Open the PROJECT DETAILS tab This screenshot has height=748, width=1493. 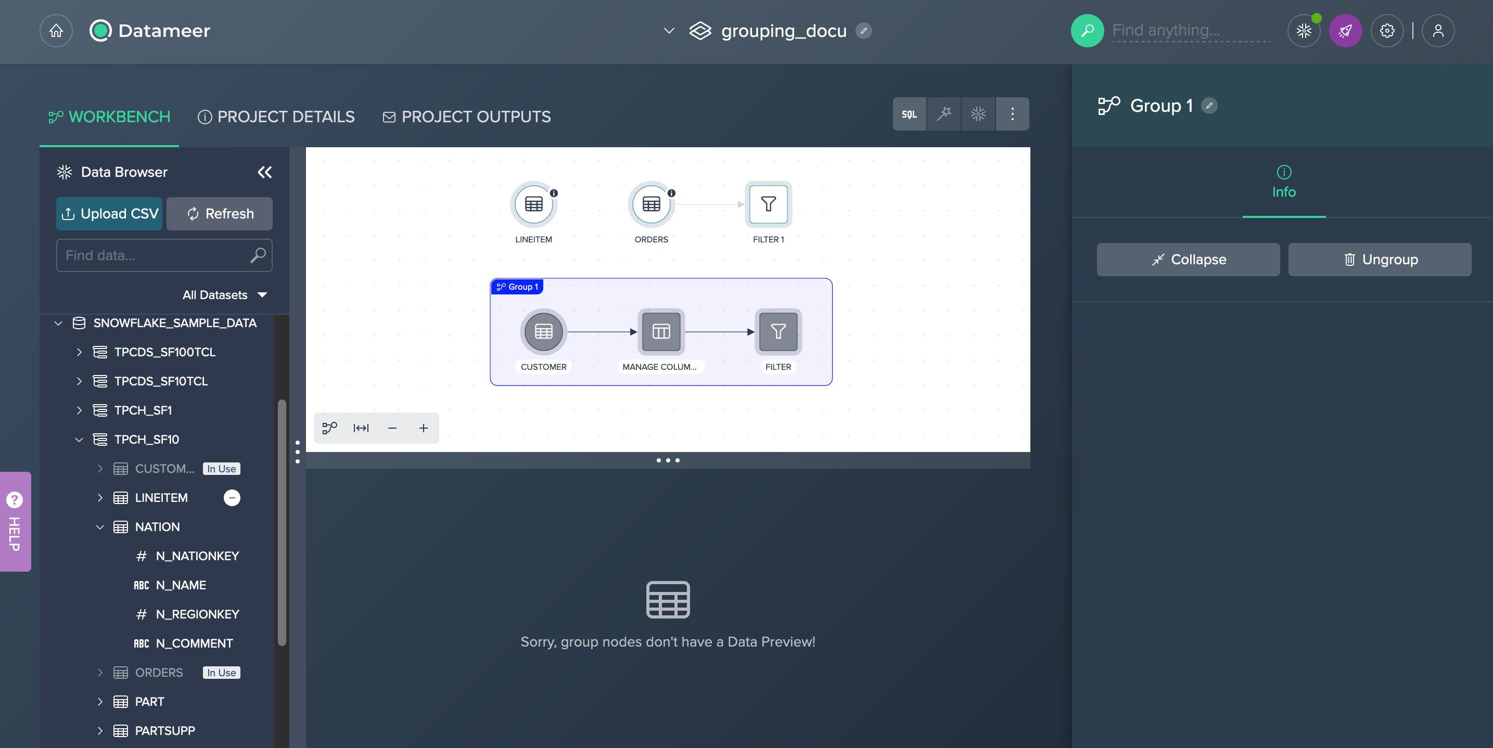point(276,117)
